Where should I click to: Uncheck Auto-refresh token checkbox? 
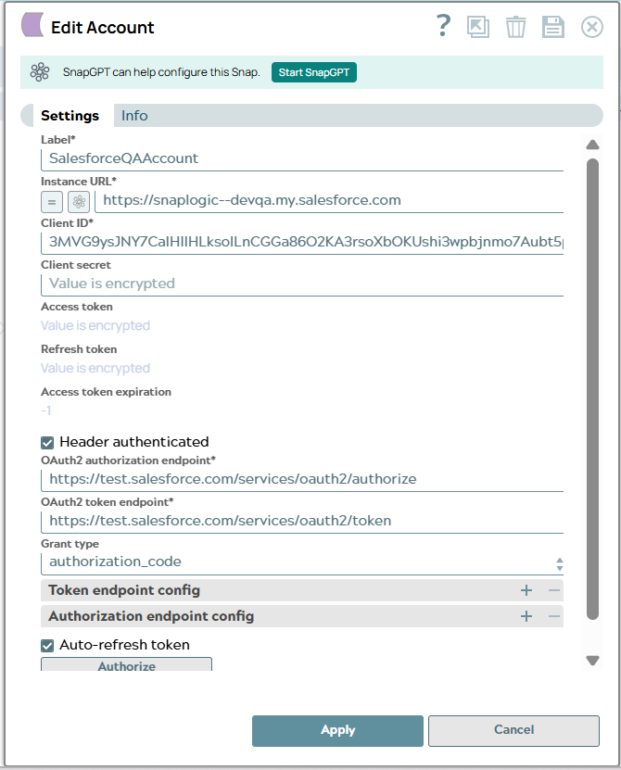[x=47, y=645]
